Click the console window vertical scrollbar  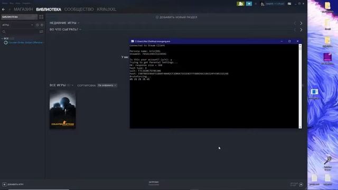tap(300, 86)
